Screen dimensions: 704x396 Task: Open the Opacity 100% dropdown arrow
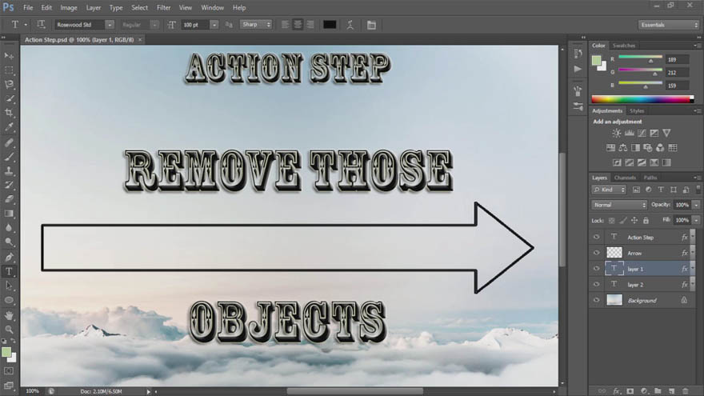(x=696, y=205)
